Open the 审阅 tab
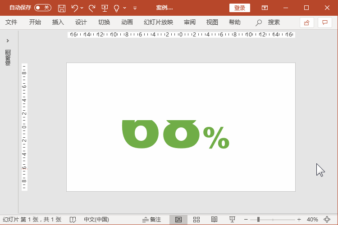This screenshot has width=338, height=225. (190, 22)
